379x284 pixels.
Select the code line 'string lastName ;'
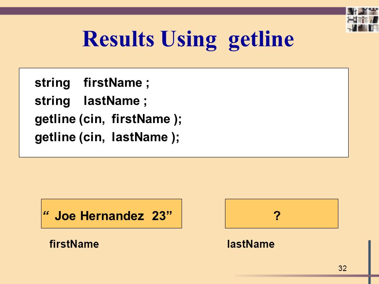pos(91,101)
